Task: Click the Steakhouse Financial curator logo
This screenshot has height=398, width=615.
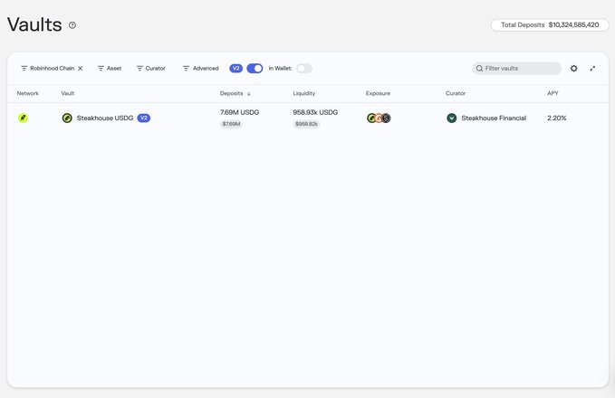Action: tap(452, 118)
